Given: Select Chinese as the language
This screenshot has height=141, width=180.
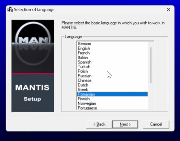Looking at the screenshot, I should 112,81.
